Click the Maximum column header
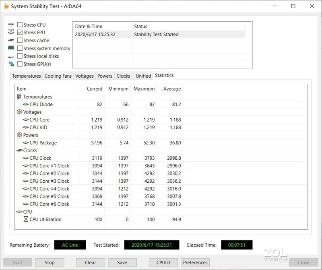This screenshot has height=270, width=322. (144, 89)
